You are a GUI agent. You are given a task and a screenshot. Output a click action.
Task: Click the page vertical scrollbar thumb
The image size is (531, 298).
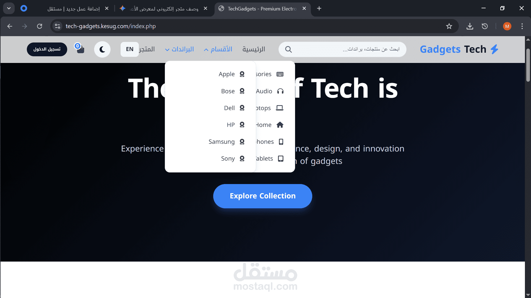click(x=528, y=65)
